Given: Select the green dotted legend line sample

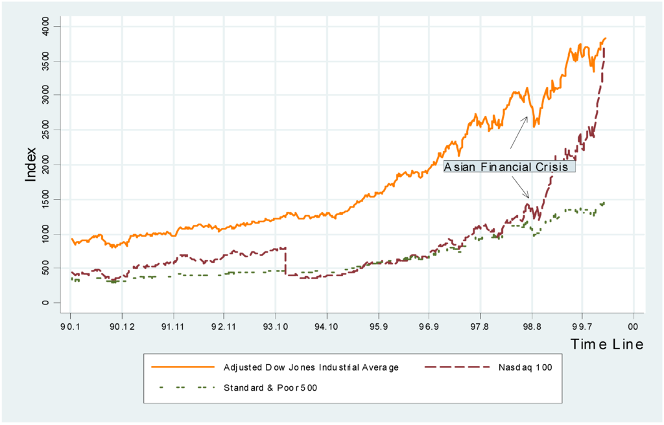Looking at the screenshot, I should coord(182,387).
